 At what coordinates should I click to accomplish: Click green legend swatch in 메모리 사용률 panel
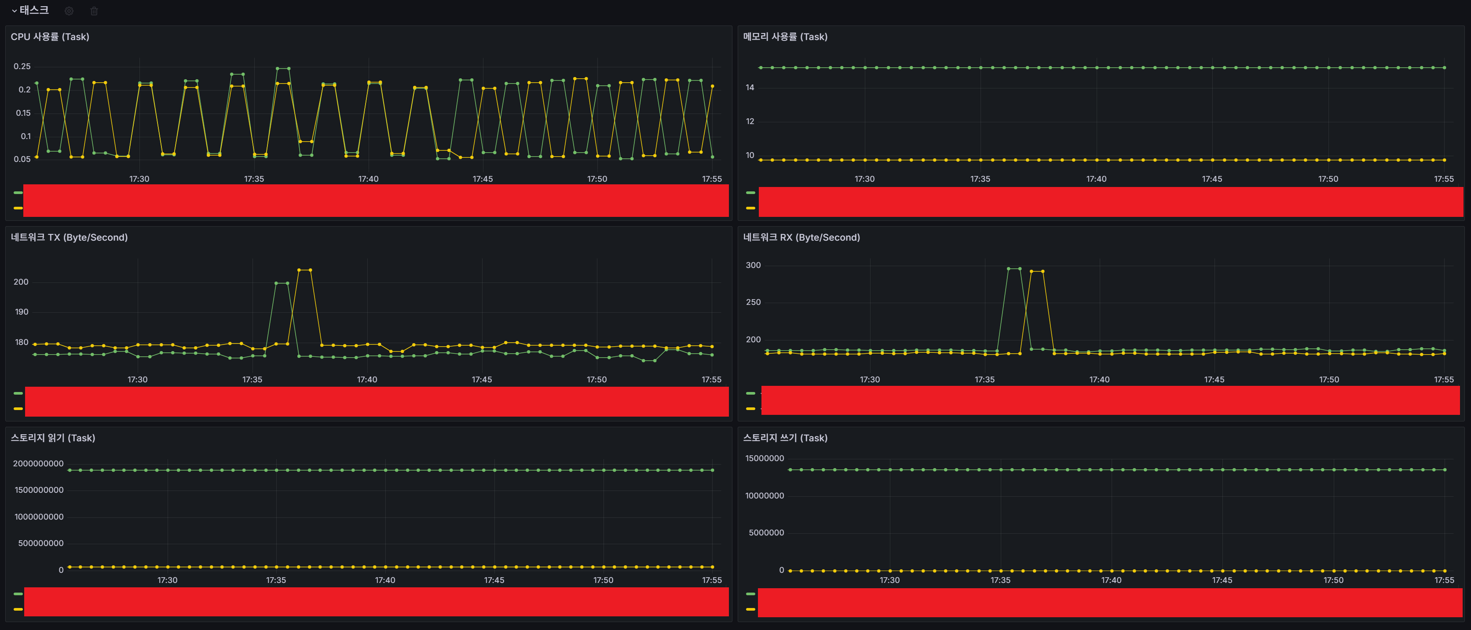(750, 193)
